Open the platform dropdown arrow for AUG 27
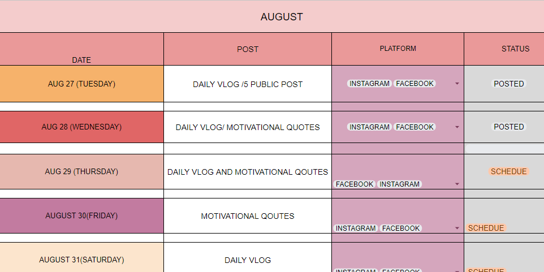 coord(457,84)
